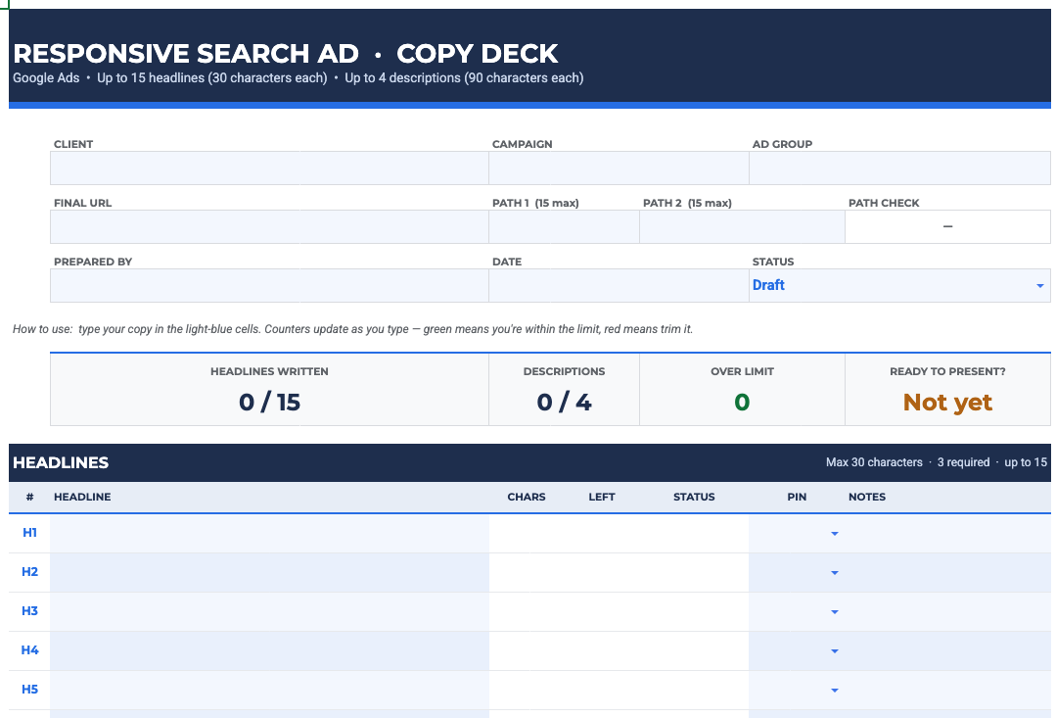
Task: Click the 'H1' row label
Action: pos(29,533)
